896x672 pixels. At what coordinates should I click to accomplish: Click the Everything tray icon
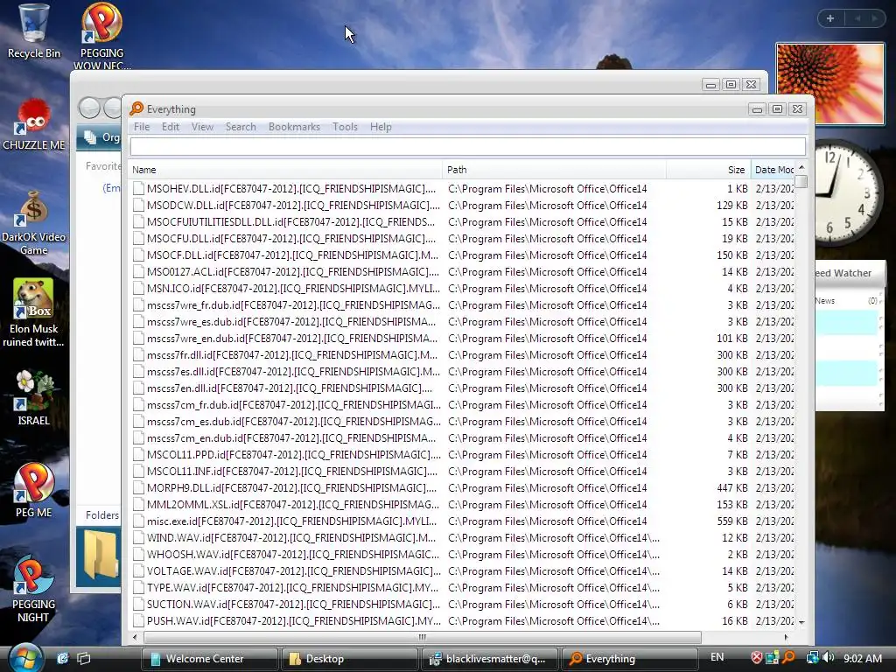pos(789,658)
